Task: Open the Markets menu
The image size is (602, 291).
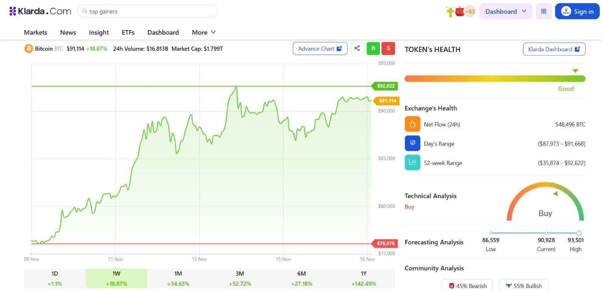Action: coord(35,32)
